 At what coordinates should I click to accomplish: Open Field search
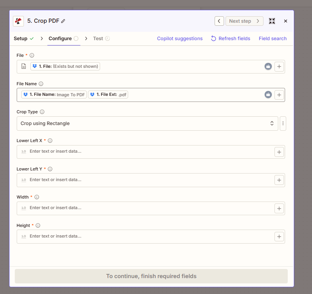click(x=273, y=39)
